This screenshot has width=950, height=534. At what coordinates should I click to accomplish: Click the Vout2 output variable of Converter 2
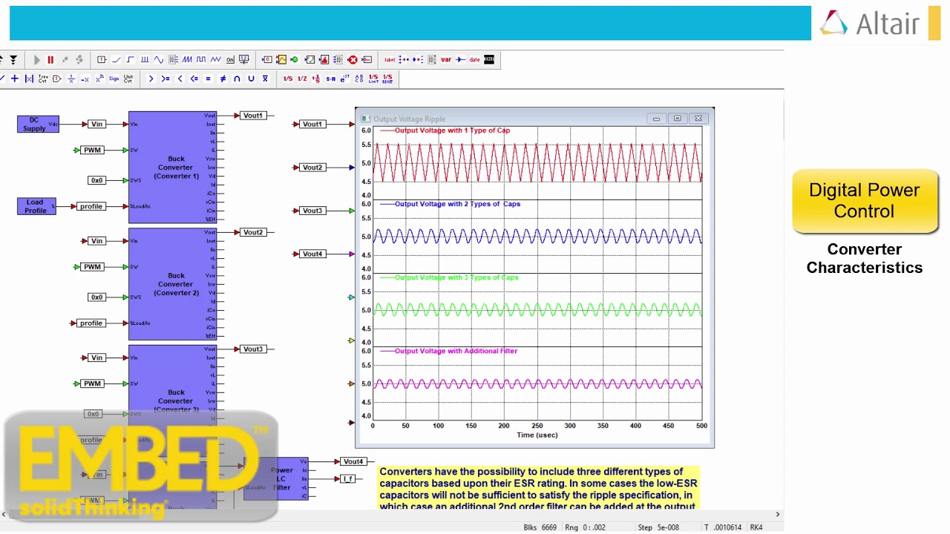(x=253, y=232)
